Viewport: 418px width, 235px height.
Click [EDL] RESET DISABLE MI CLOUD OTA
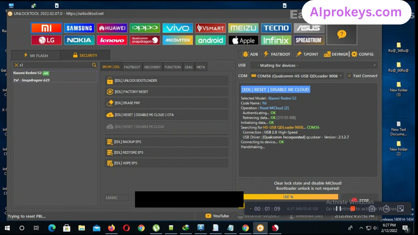tap(167, 115)
